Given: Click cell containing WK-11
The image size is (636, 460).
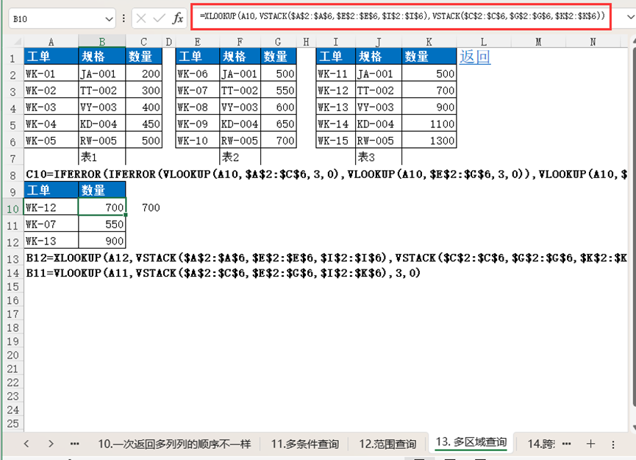Looking at the screenshot, I should [336, 74].
